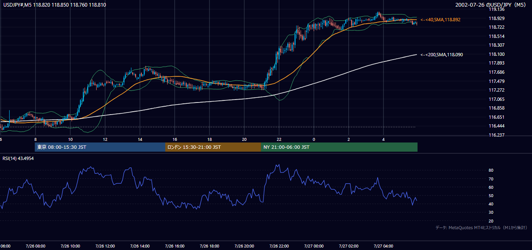
Task: Click hour marker 16 under price chart
Action: pos(175,139)
